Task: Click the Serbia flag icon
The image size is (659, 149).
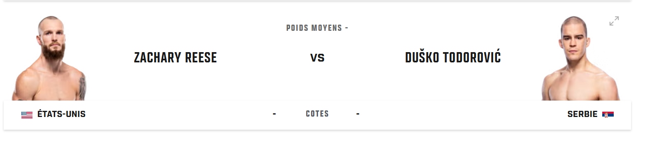Action: click(608, 115)
